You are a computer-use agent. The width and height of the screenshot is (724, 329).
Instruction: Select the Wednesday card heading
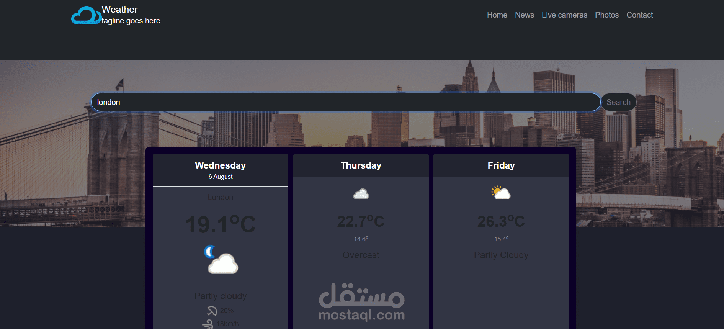pos(220,165)
